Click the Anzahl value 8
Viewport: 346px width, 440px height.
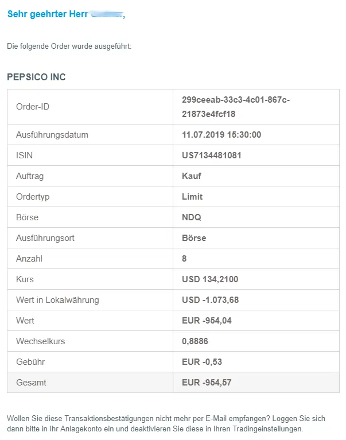184,259
